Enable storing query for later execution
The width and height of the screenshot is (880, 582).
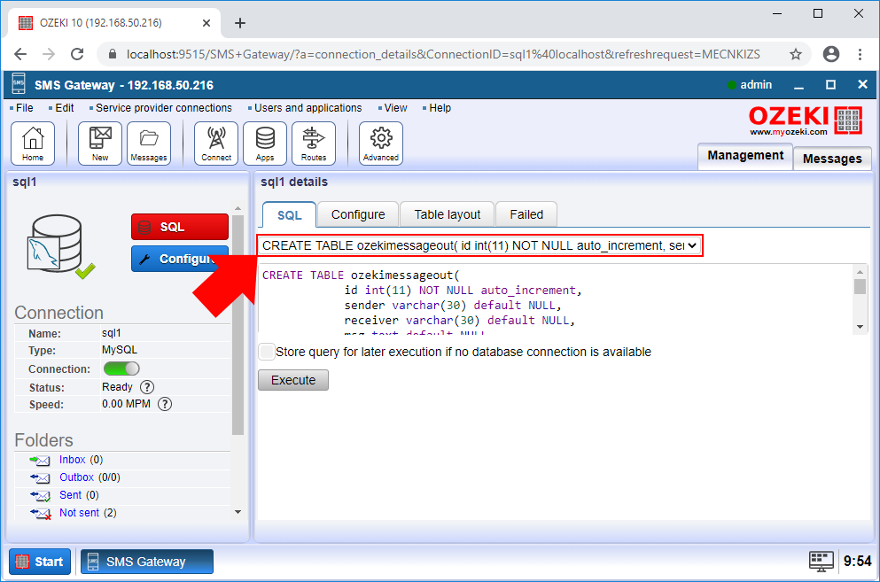point(267,352)
